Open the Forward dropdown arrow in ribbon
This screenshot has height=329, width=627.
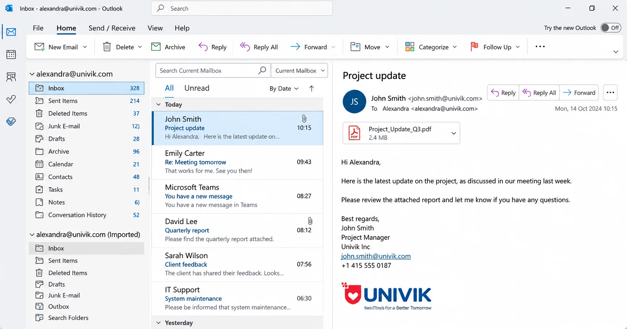334,47
